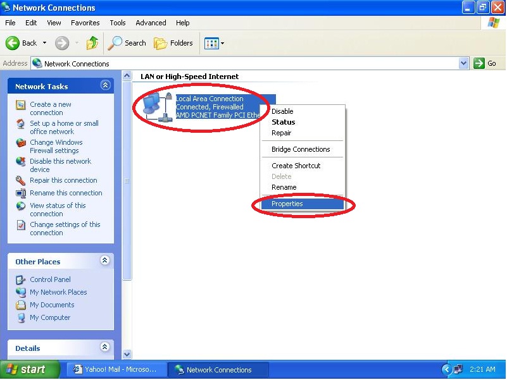Click the task pane scroll down arrow

pos(127,354)
